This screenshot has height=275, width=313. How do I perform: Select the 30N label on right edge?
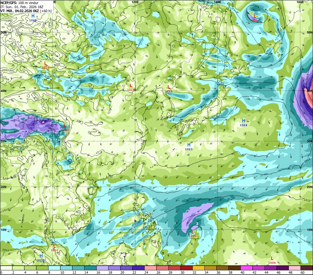pos(310,141)
